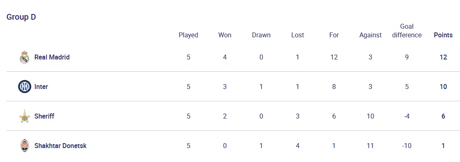Image resolution: width=460 pixels, height=162 pixels.
Task: Click Shakhtar Donetsk's goal difference -10
Action: (407, 146)
